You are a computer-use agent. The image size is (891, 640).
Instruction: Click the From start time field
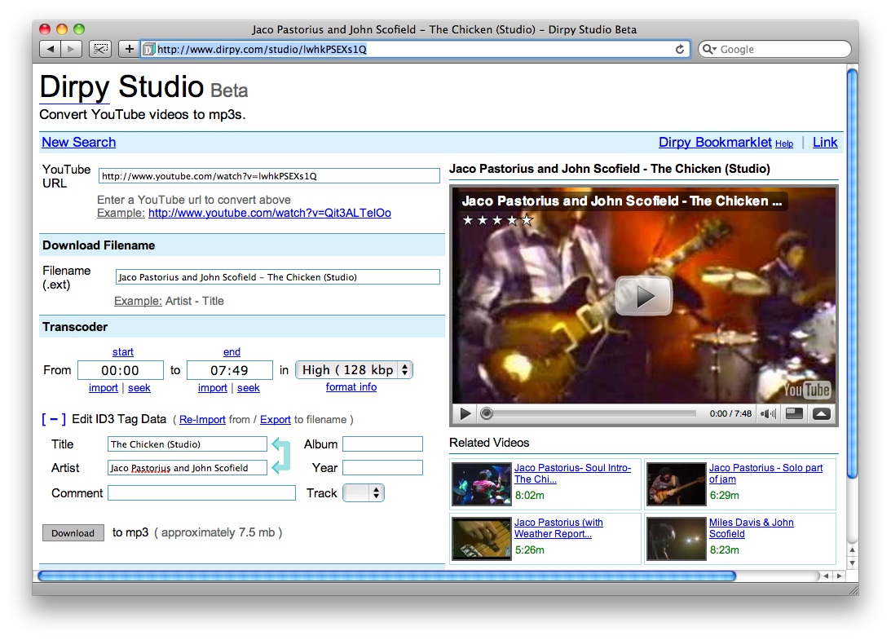(x=121, y=371)
